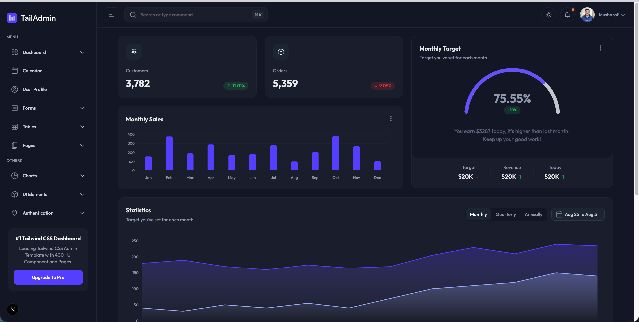Viewport: 639px width, 322px height.
Task: Click the User Profile icon
Action: tap(15, 89)
